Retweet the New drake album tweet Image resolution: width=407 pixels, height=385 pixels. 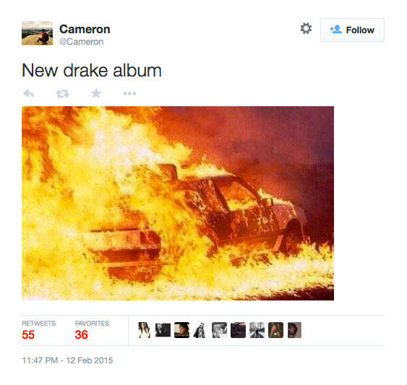63,93
